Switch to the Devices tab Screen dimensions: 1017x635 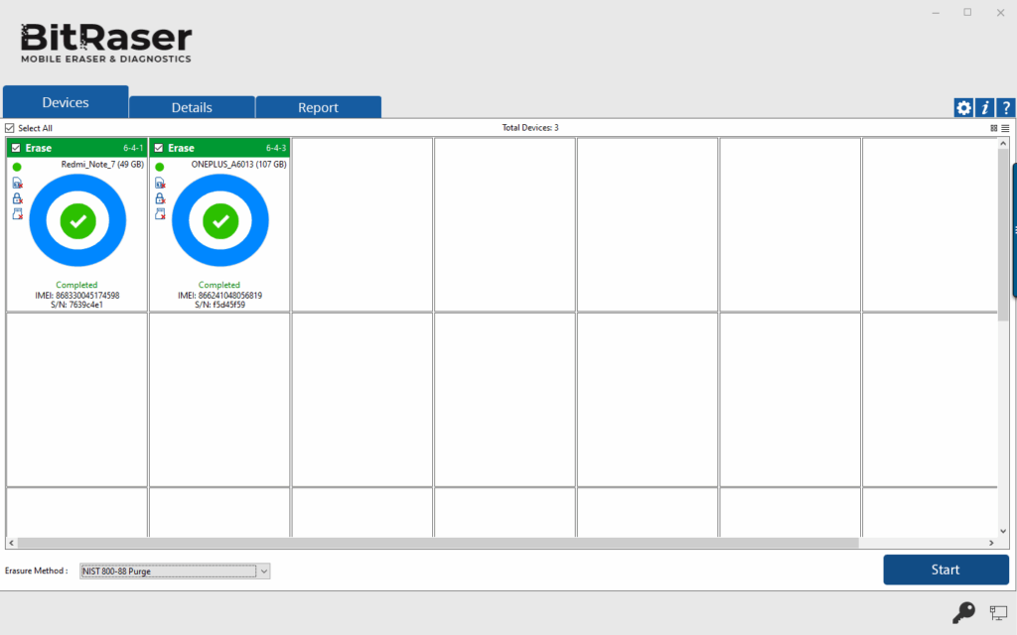pyautogui.click(x=66, y=102)
